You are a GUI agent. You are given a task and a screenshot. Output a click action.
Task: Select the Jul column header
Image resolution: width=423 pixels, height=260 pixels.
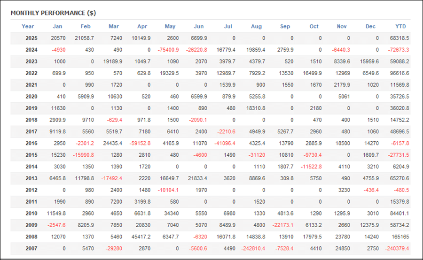pos(228,26)
